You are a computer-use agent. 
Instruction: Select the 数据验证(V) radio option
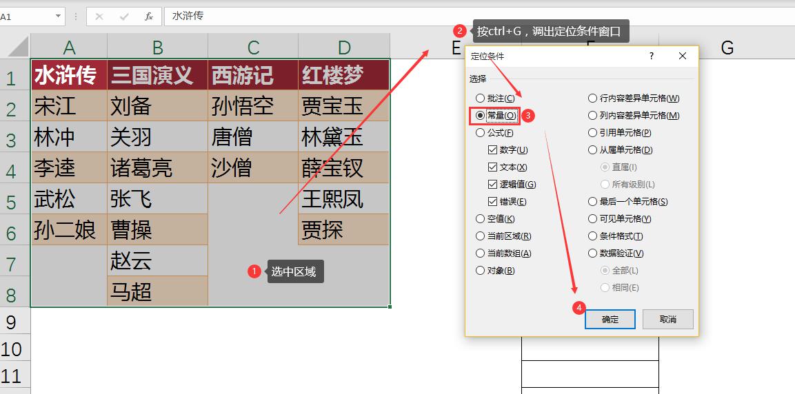(616, 253)
